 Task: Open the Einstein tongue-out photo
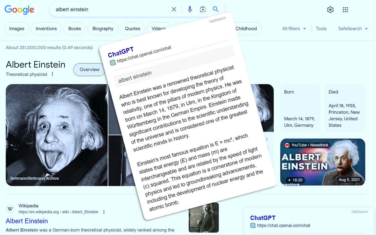point(57,135)
